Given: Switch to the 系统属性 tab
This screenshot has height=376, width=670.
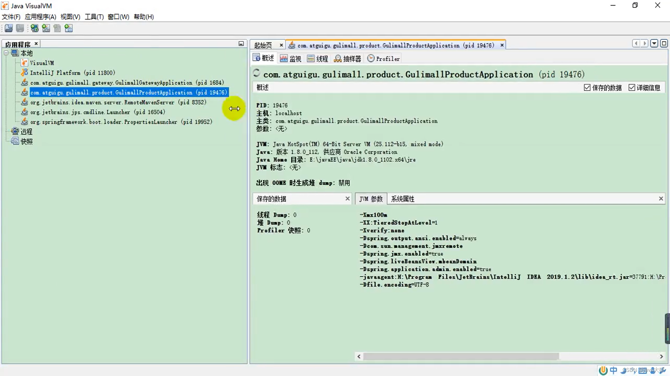Looking at the screenshot, I should coord(402,199).
